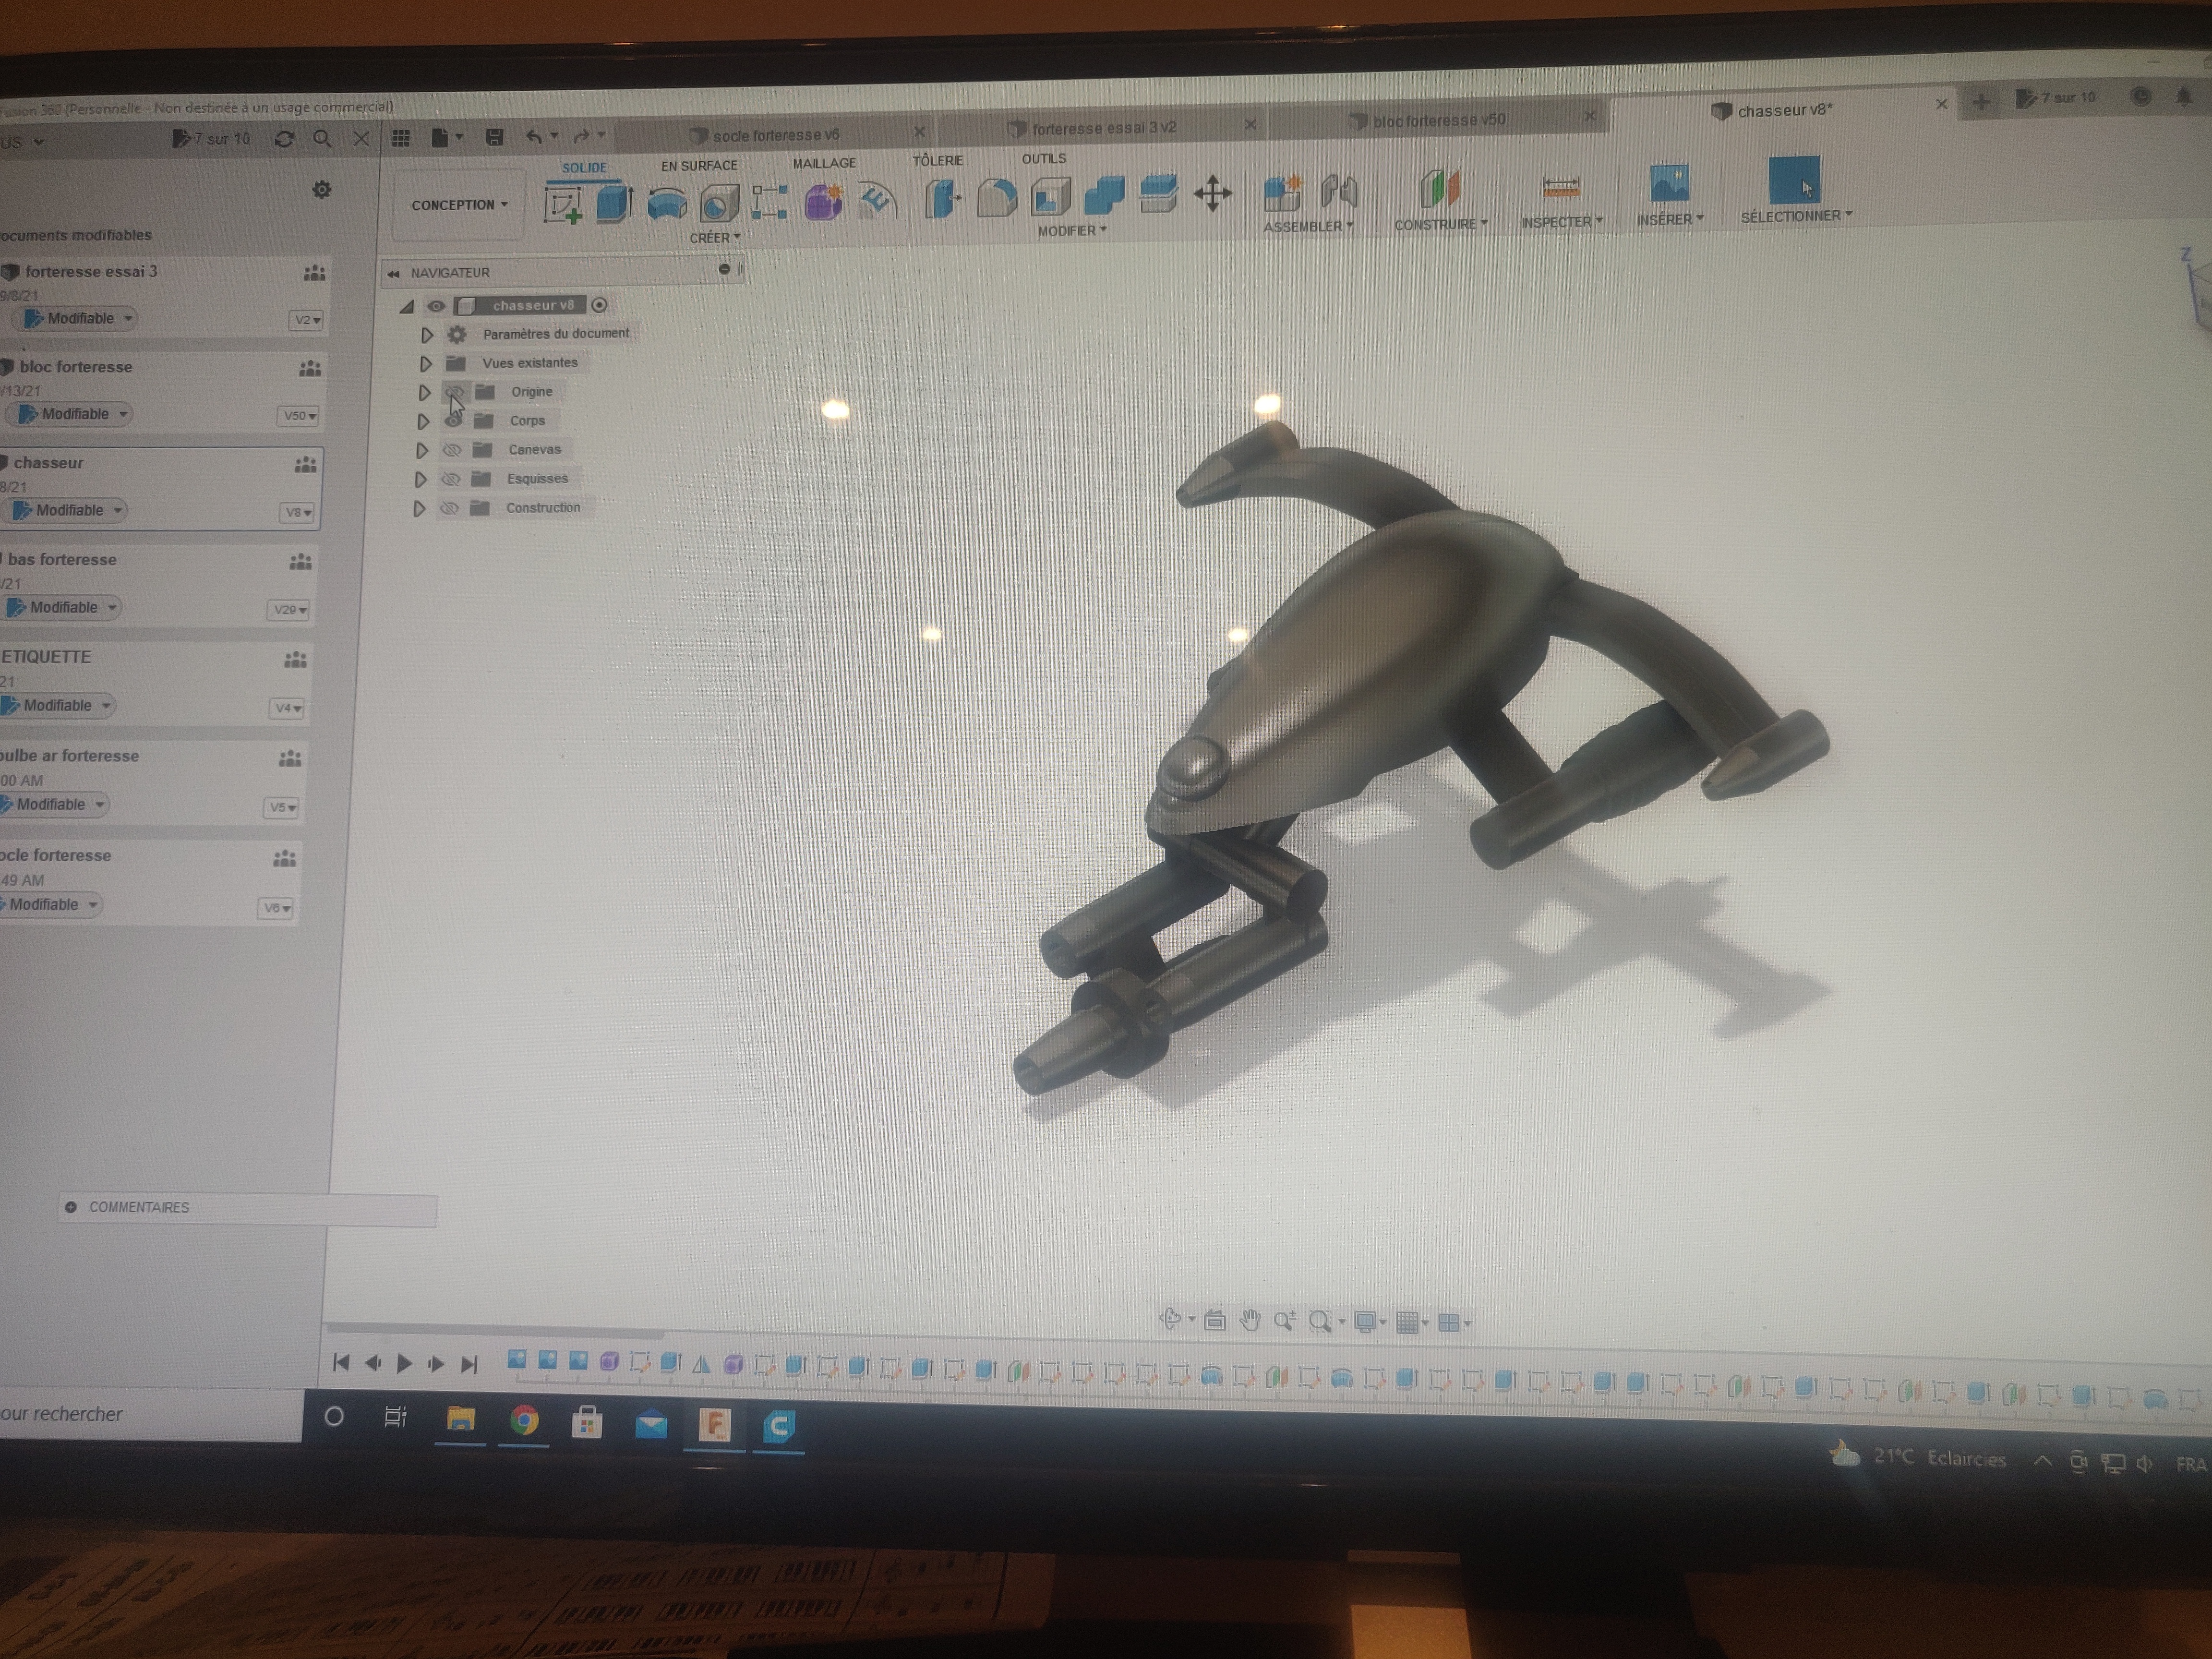2212x1659 pixels.
Task: Click the Measure ruler icon under Inspecter
Action: 1560,187
